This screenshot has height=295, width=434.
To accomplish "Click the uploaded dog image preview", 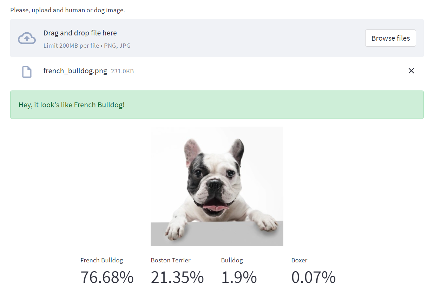I will (x=217, y=186).
